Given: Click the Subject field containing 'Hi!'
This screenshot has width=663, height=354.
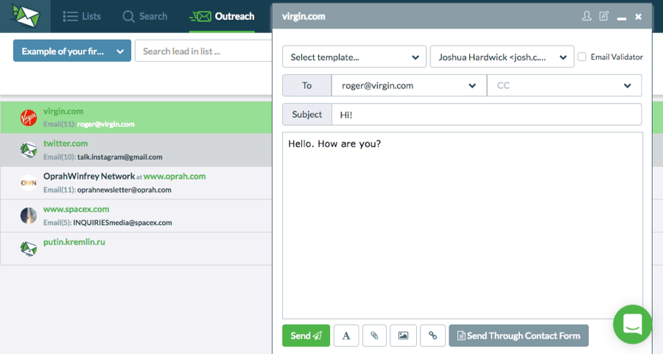Looking at the screenshot, I should (x=486, y=115).
